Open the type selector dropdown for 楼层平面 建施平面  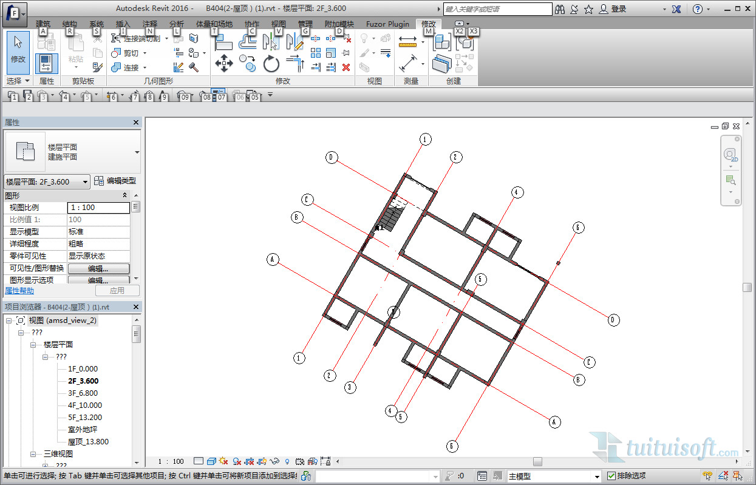pyautogui.click(x=137, y=152)
